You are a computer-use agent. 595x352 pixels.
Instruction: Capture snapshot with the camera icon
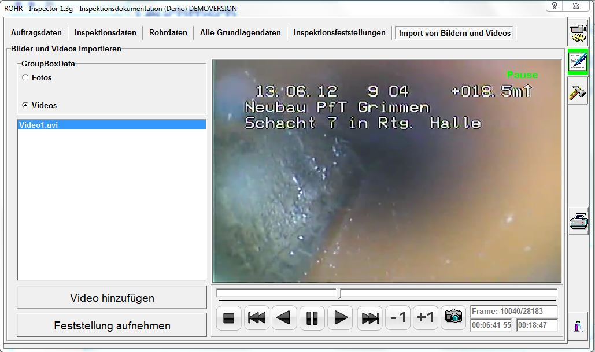pyautogui.click(x=453, y=317)
